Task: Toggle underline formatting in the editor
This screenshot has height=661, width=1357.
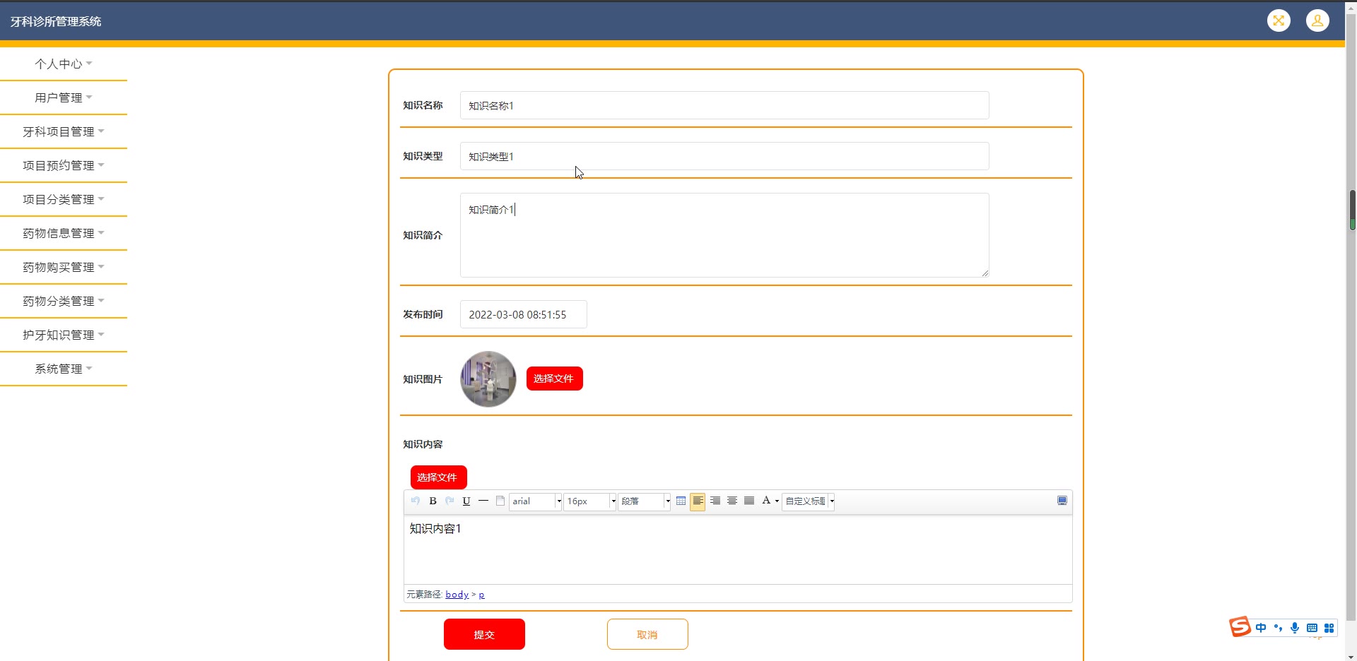Action: 466,501
